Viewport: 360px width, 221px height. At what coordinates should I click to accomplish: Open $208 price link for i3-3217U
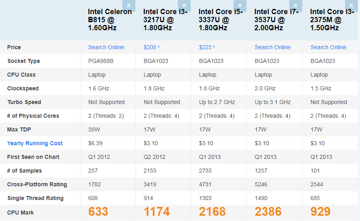coord(150,47)
